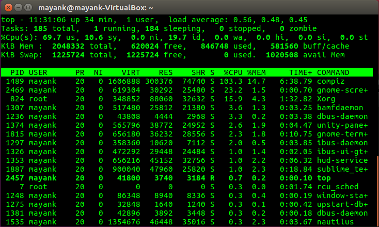
Task: Select the nautilus process row
Action: click(186, 222)
